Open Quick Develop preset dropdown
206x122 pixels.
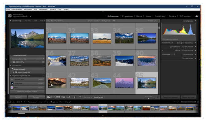coord(167,43)
